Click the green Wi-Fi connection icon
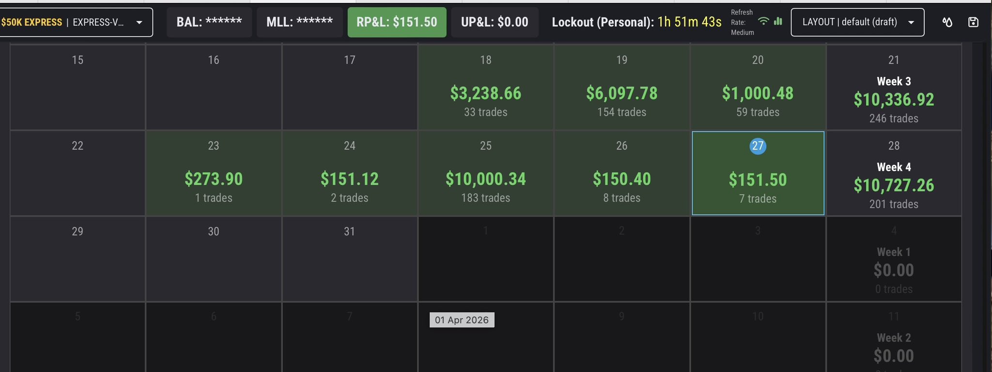992x372 pixels. click(x=763, y=21)
